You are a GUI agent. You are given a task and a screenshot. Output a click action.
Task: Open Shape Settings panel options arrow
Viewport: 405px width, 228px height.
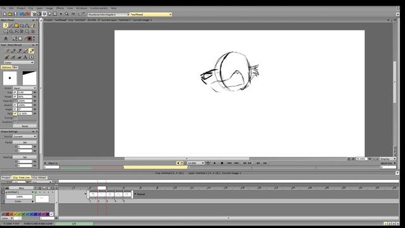[x=33, y=132]
